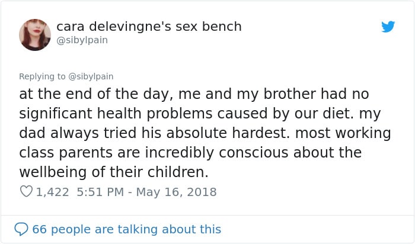The width and height of the screenshot is (415, 244).
Task: Click the blue Twitter bird logo
Action: pyautogui.click(x=388, y=27)
